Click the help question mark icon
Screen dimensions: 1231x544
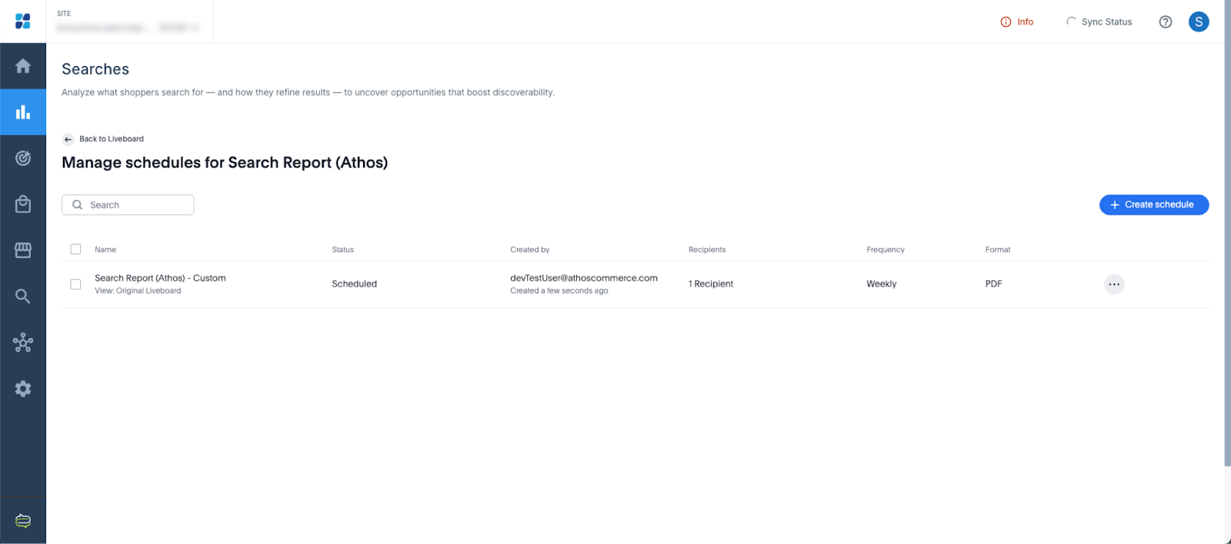(x=1166, y=22)
